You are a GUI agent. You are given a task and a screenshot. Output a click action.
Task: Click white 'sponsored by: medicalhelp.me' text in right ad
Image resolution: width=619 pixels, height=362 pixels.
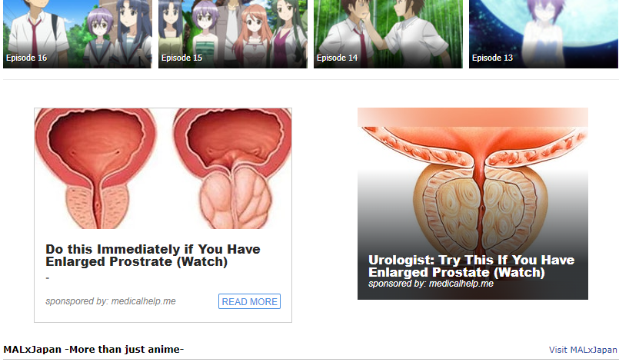[x=431, y=284]
